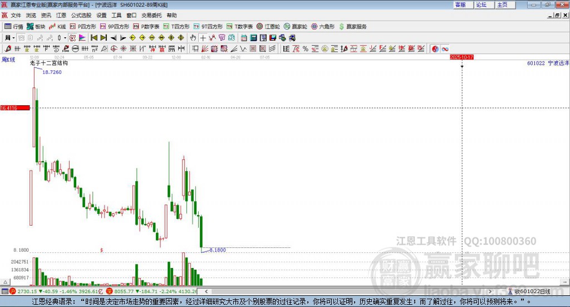The width and height of the screenshot is (570, 307).
Task: Select the spiral drawing tool
Action: [56, 48]
